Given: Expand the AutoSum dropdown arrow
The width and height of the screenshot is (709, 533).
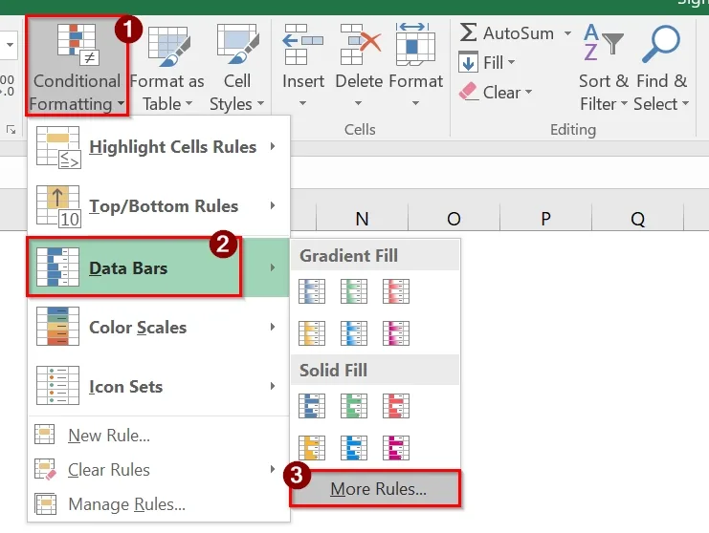Looking at the screenshot, I should tap(567, 33).
